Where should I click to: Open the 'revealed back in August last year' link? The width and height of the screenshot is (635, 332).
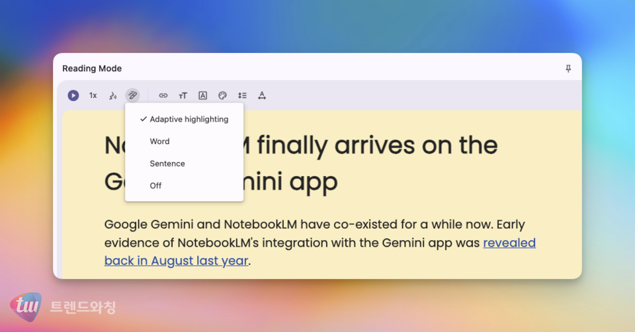pos(176,261)
